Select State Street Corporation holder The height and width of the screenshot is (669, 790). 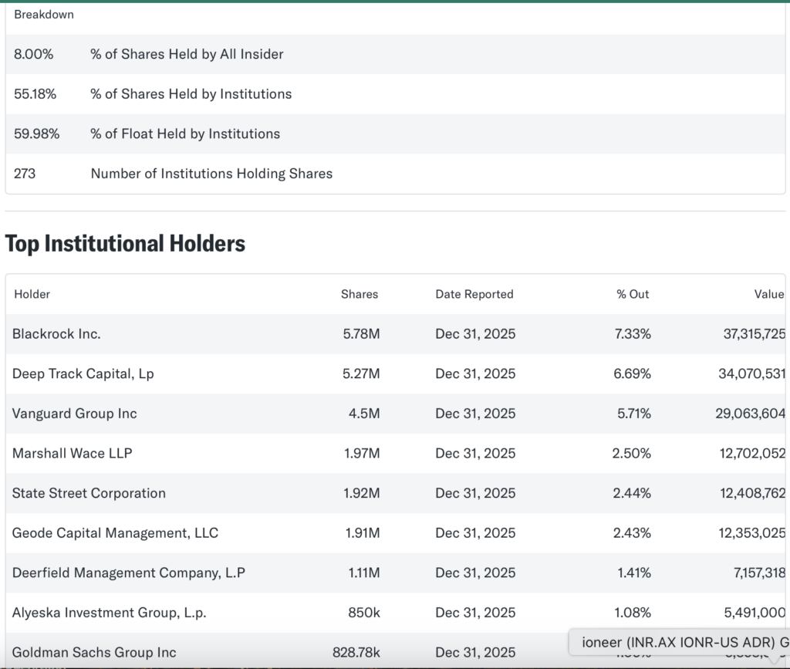(89, 493)
